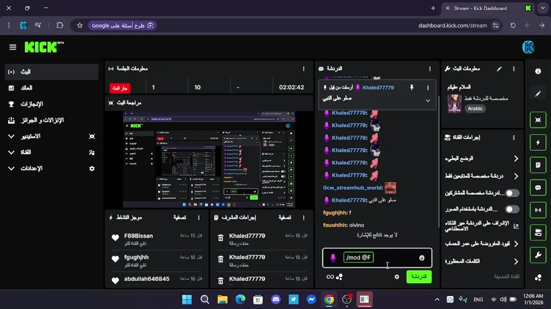Select البث in left sidebar
Screen dimensions: 551x309
coord(52,72)
